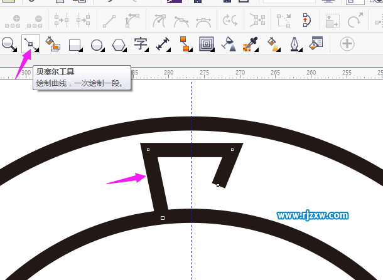This screenshot has width=383, height=280.
Task: Select the Contour tool (concentric squares)
Action: [207, 44]
